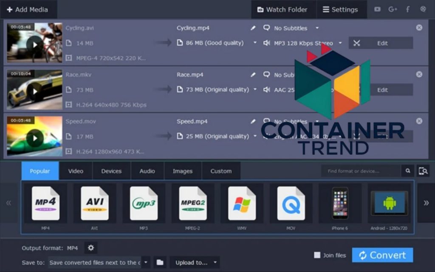Click the Race.mp4 No Subtitles label

[x=284, y=75]
